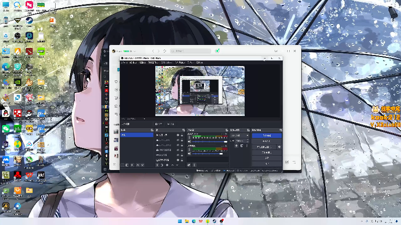The width and height of the screenshot is (401, 225).
Task: Adjust the transition duration spinner arrows
Action: tap(248, 141)
